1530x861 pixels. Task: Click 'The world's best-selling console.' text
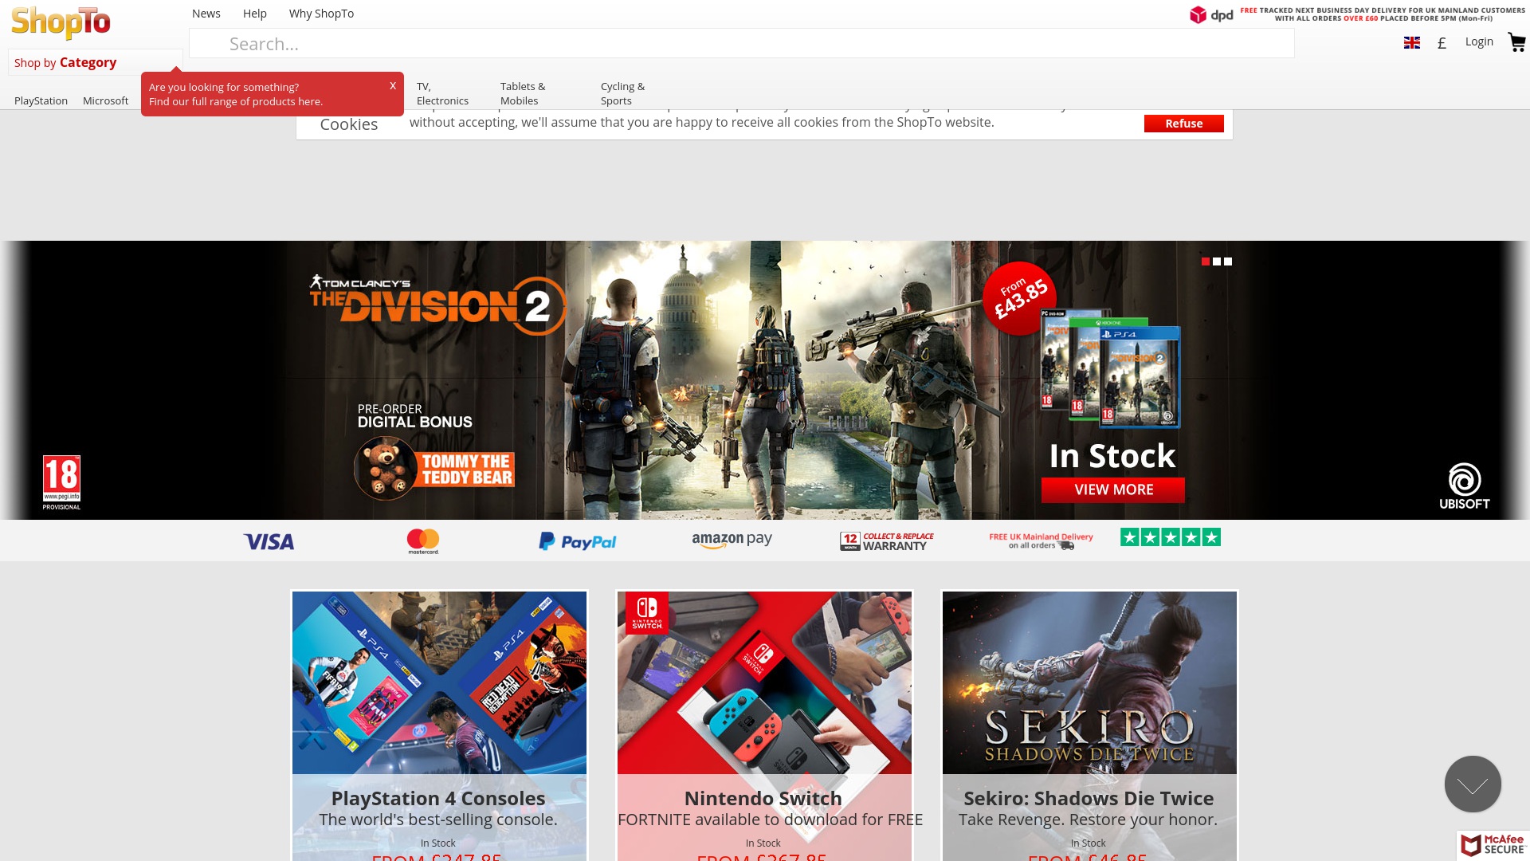438,820
